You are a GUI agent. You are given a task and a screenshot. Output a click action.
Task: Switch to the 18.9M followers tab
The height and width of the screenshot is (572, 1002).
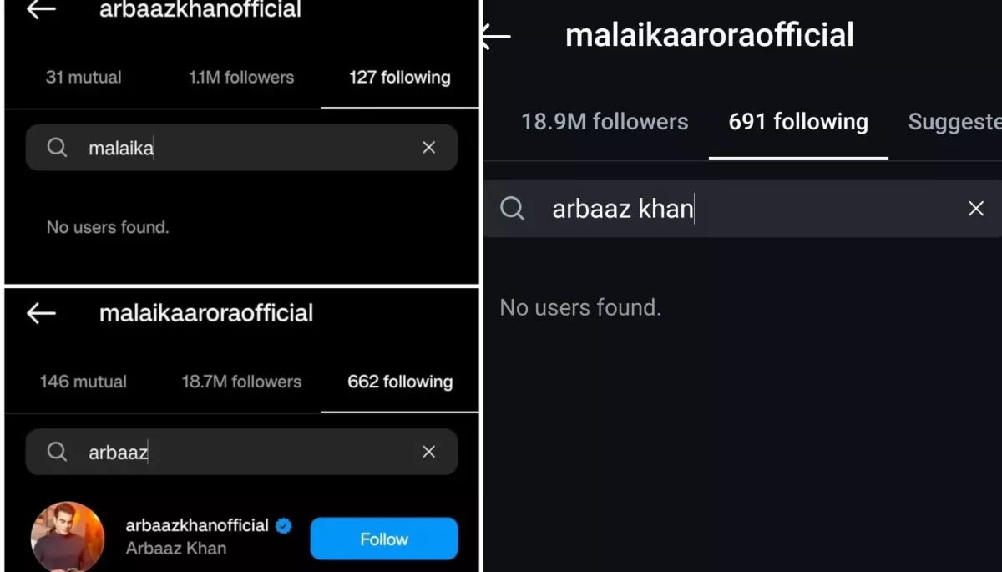coord(605,122)
